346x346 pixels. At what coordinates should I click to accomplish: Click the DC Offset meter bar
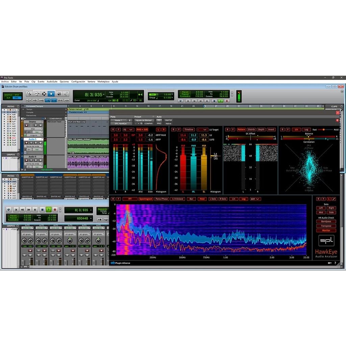tap(250, 138)
